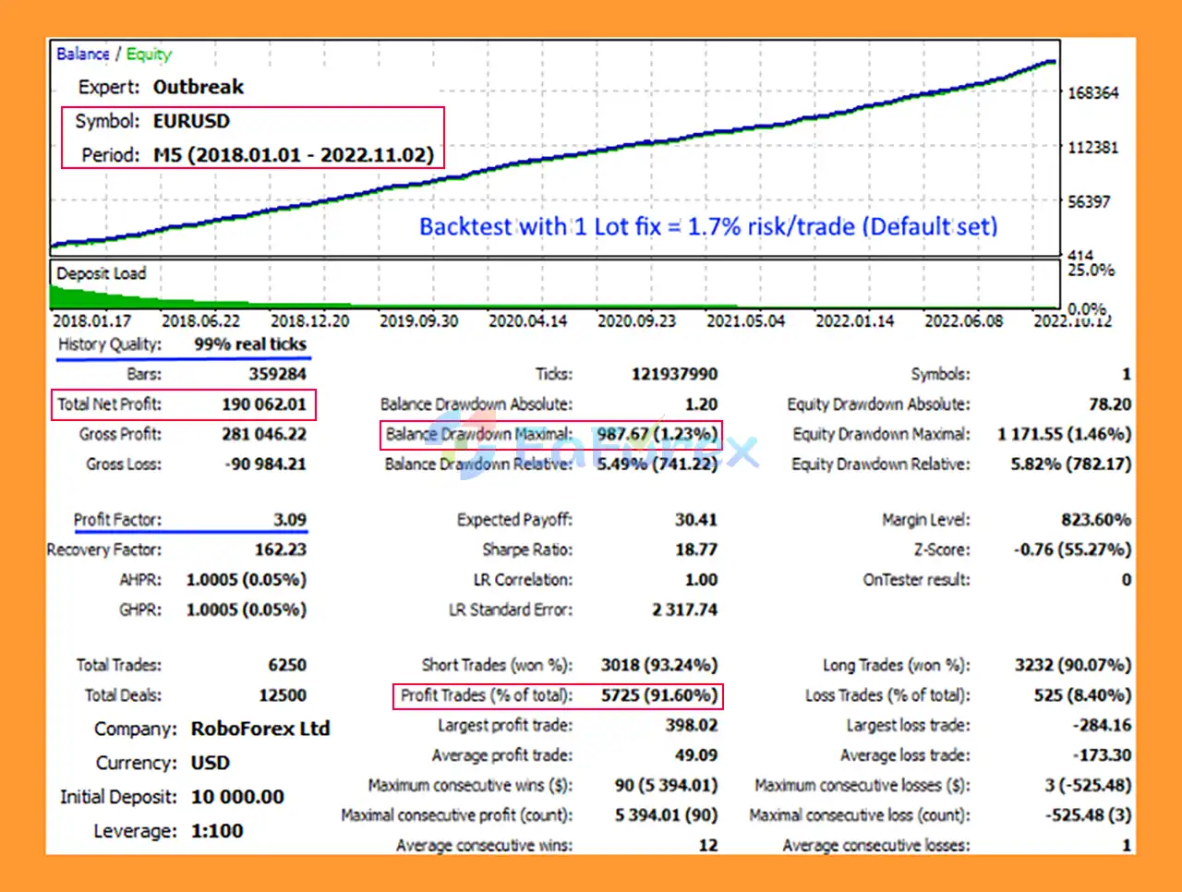This screenshot has height=892, width=1182.
Task: Click the Total Net Profit value 190 062.01
Action: 263,404
